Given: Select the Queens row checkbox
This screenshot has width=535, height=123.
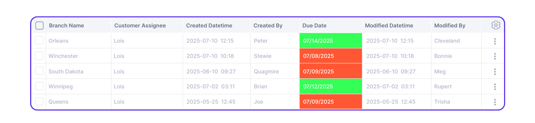Looking at the screenshot, I should pos(39,101).
